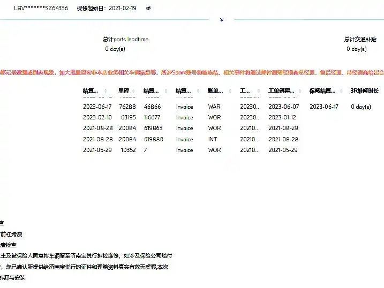Open the INT invoice row 619880
Image resolution: width=384 pixels, height=288 pixels.
(227, 139)
